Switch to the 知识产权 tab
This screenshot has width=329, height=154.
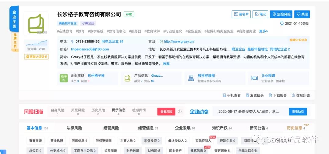tap(220, 128)
